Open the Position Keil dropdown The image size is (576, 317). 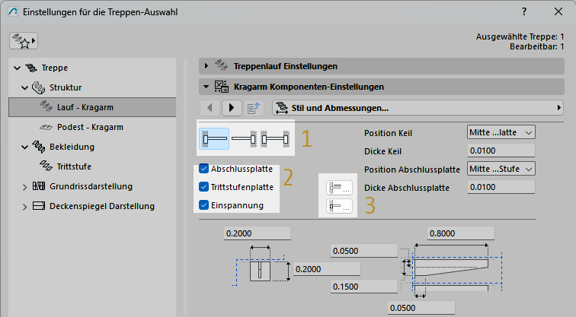501,132
